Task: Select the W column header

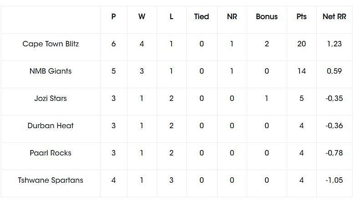Action: pyautogui.click(x=142, y=17)
